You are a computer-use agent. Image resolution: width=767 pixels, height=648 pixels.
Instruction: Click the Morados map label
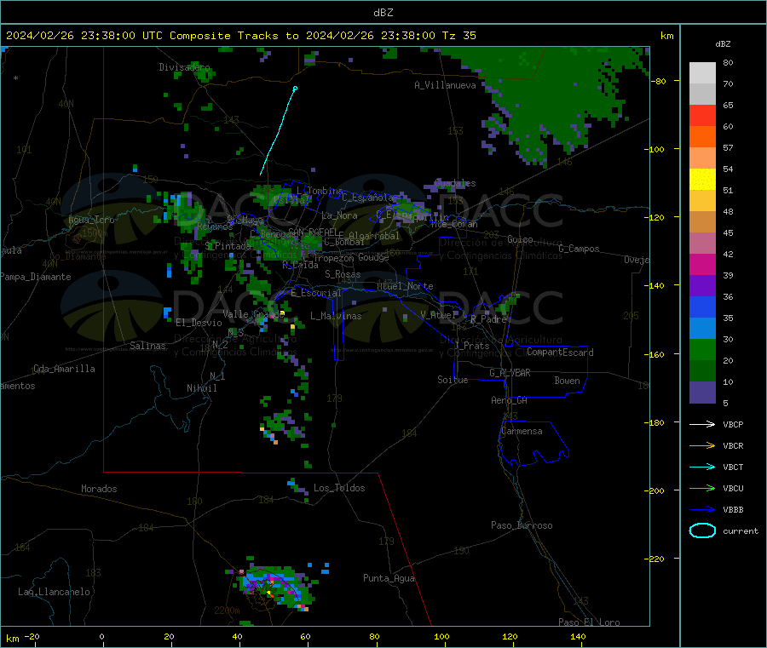[99, 489]
